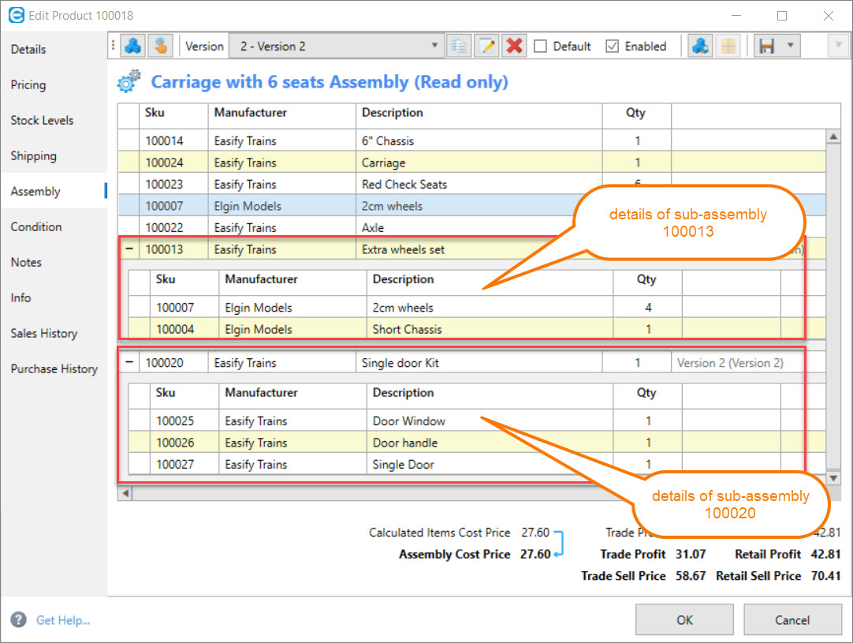This screenshot has height=643, width=853.
Task: Select the Single Door row 100027
Action: pos(477,465)
